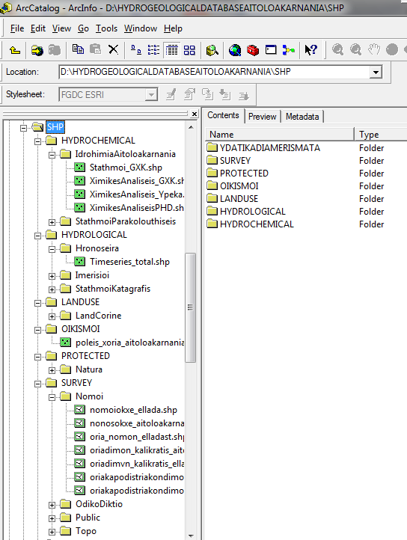The height and width of the screenshot is (540, 407).
Task: Sort by the Name column header
Action: tap(279, 135)
